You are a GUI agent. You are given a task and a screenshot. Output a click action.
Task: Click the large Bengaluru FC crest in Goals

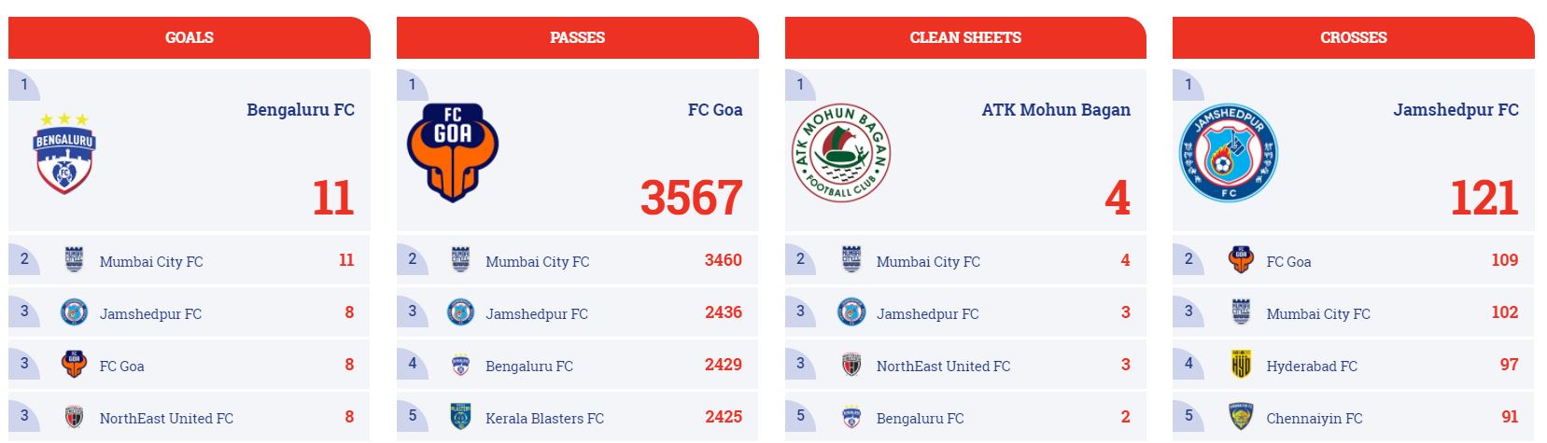tap(64, 154)
